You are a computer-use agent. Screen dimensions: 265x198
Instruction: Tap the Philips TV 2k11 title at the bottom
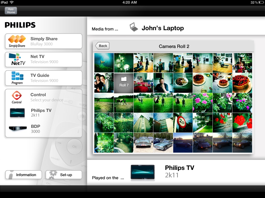point(179,171)
